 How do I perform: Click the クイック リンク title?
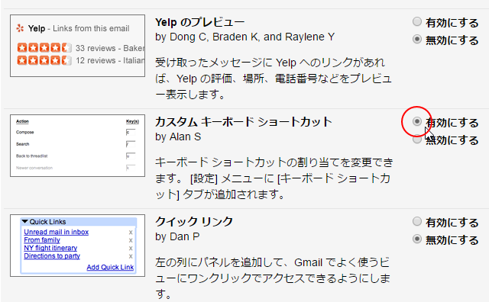point(194,222)
